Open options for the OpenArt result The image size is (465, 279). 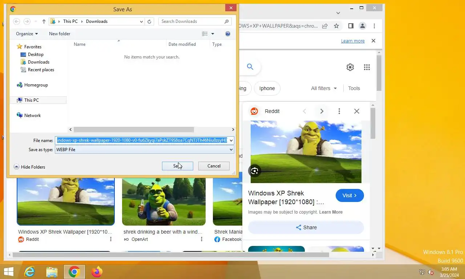(202, 239)
